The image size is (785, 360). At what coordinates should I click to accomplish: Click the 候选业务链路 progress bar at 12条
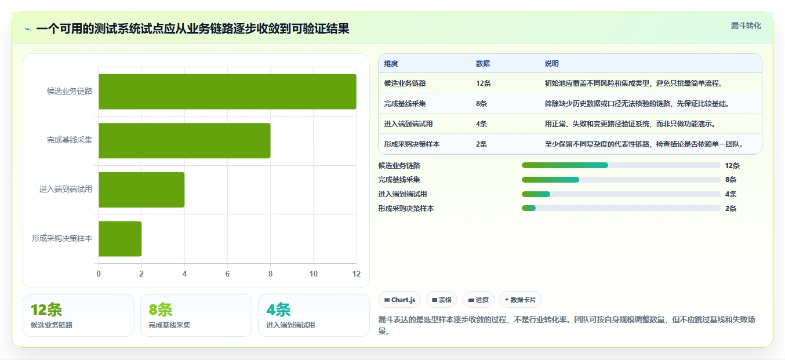(621, 165)
